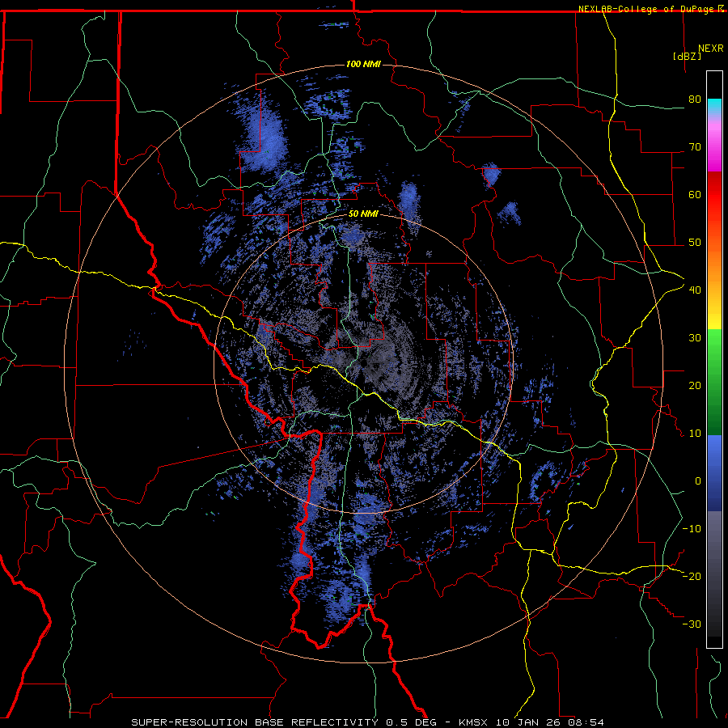The image size is (728, 728).
Task: Click the -10 value on the dBZ scale
Action: tap(692, 528)
